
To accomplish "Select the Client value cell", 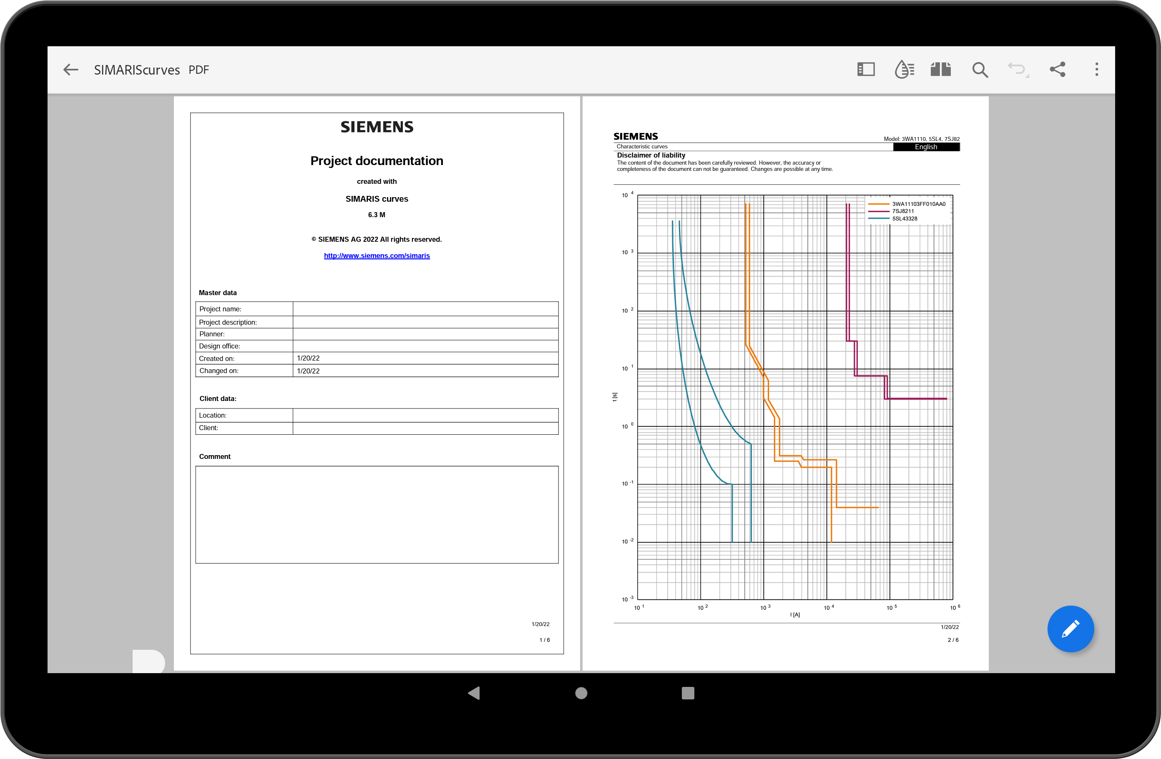I will tap(425, 428).
